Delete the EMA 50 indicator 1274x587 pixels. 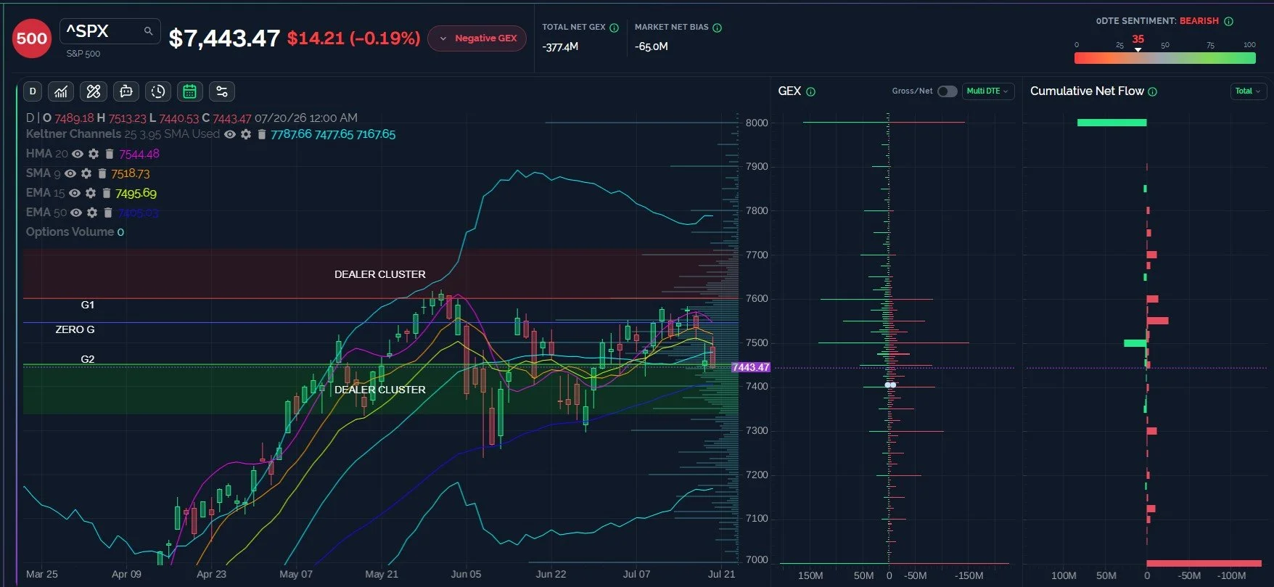[108, 213]
